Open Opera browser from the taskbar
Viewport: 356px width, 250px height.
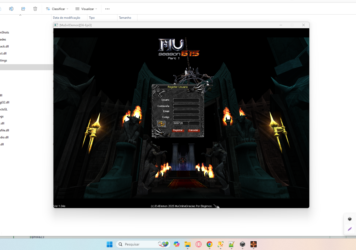pyautogui.click(x=199, y=244)
